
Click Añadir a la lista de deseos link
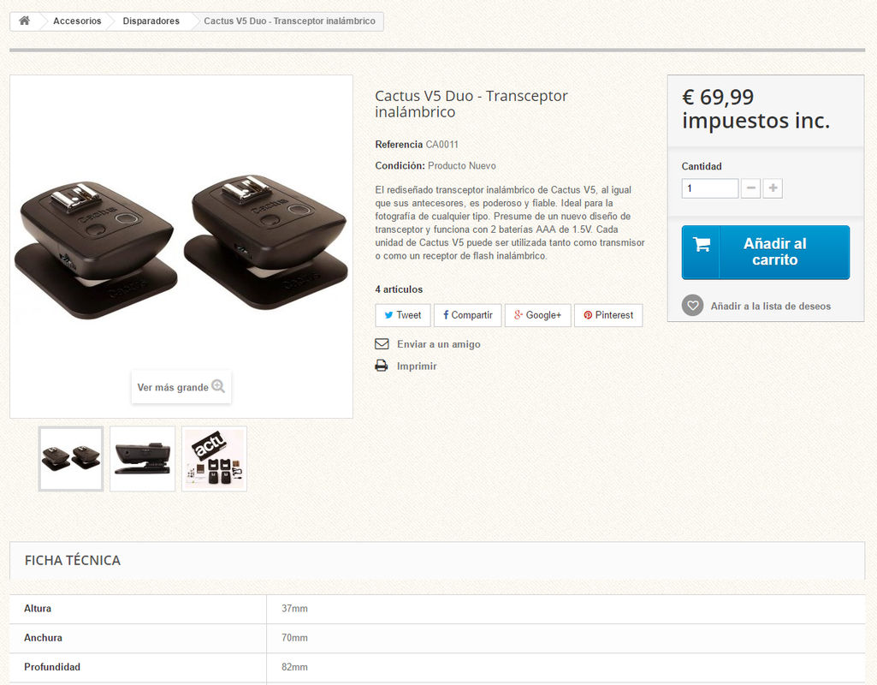[771, 307]
